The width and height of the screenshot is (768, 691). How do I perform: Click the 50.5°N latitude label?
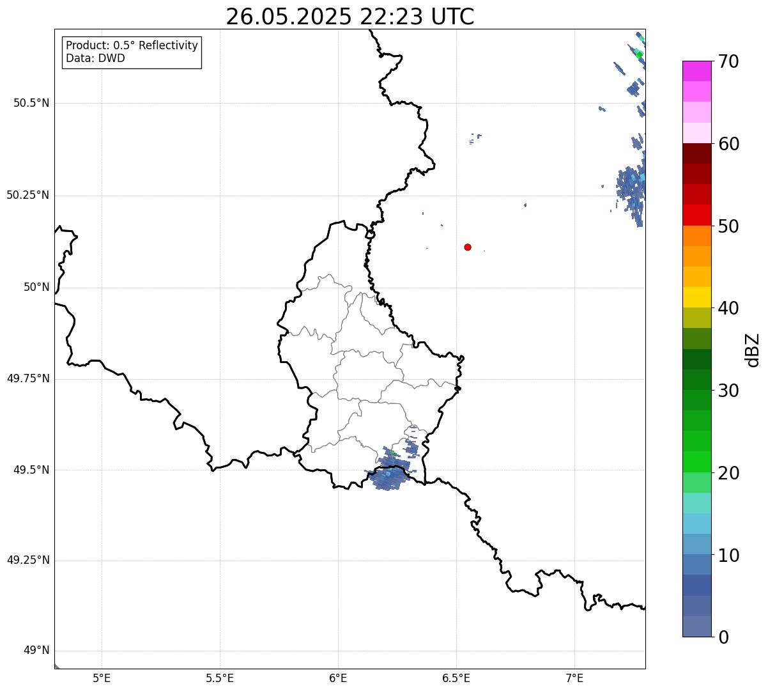pos(31,104)
